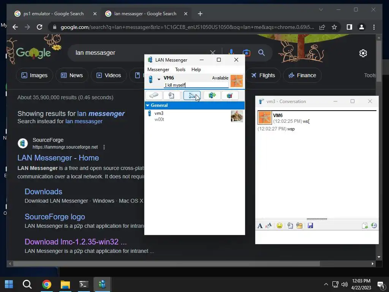Click Send file in the conversation toolbar

click(290, 225)
